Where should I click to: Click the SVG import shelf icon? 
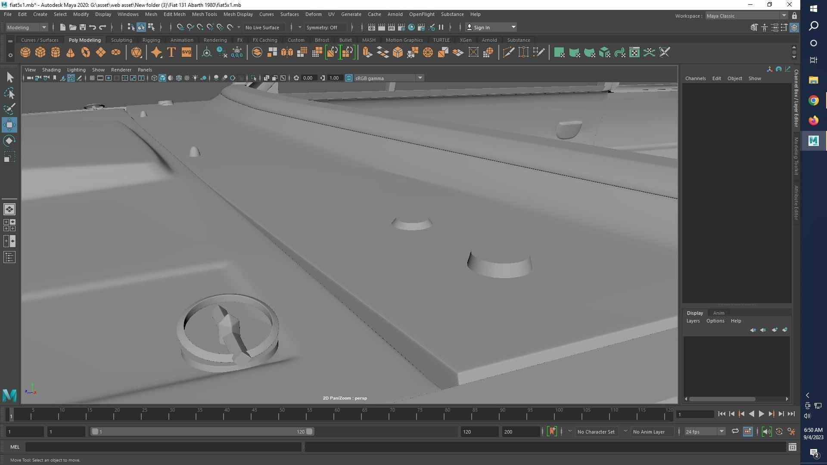tap(187, 53)
